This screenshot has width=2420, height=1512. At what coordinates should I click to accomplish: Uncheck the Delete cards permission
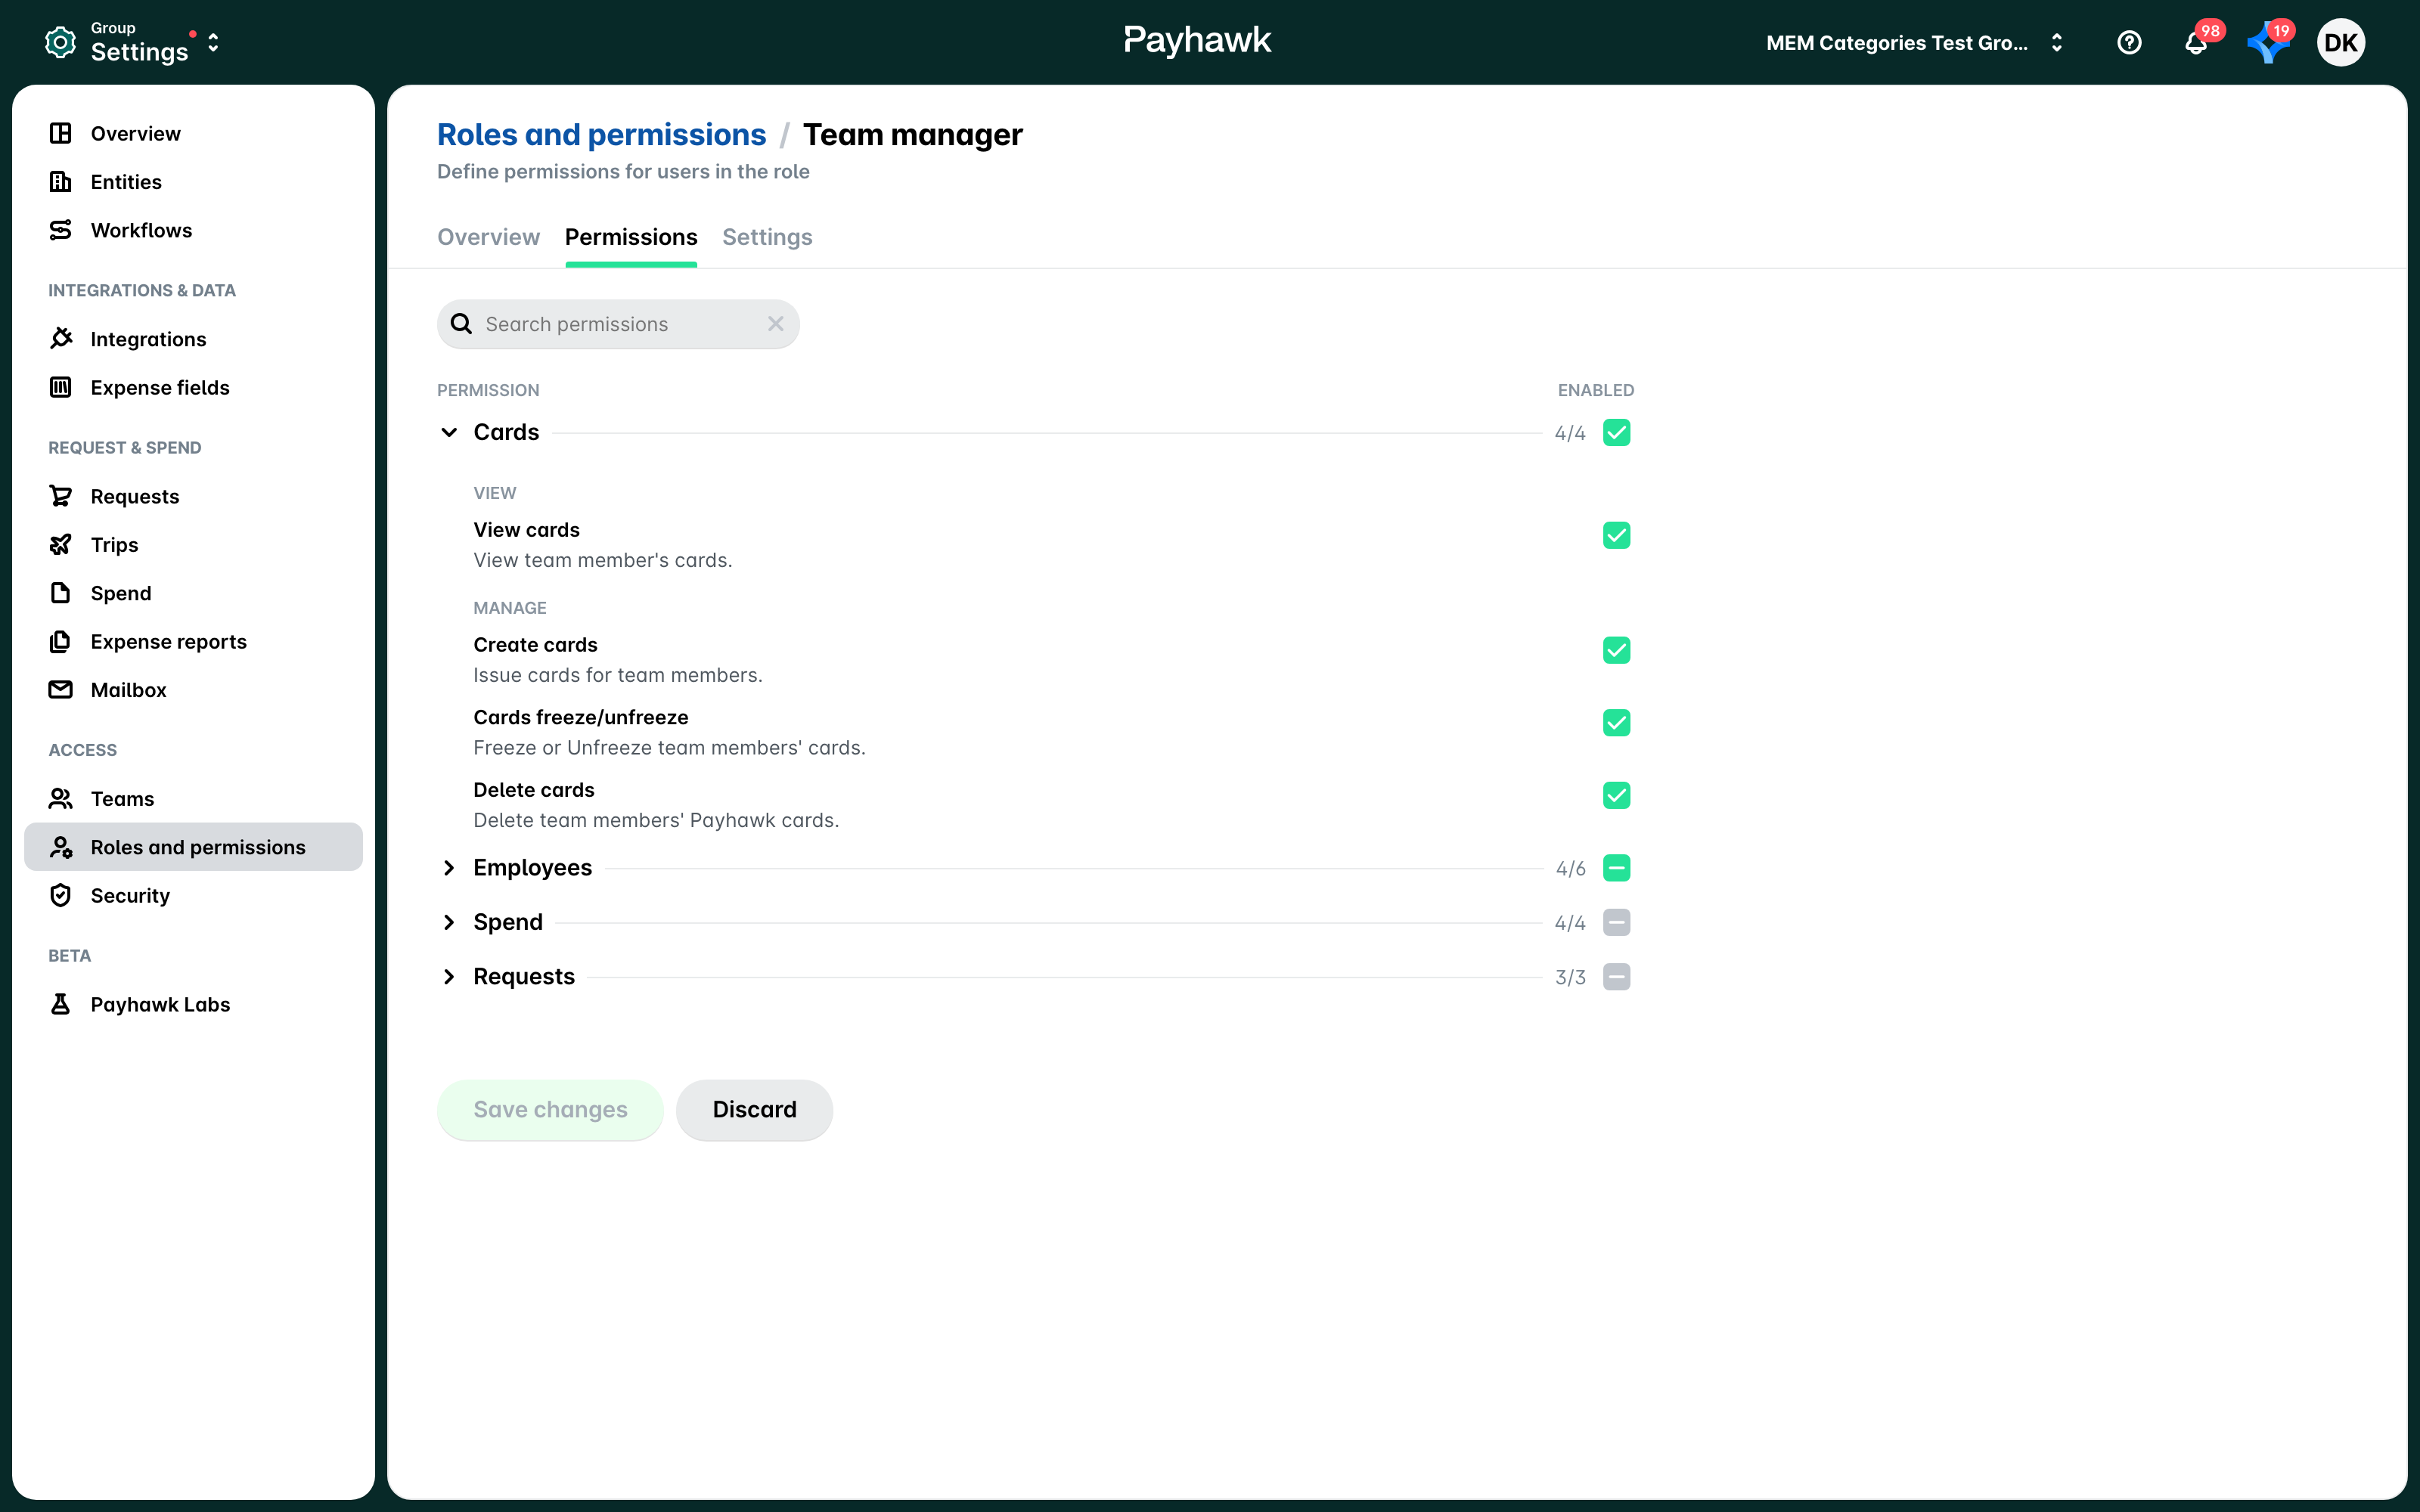(1616, 795)
